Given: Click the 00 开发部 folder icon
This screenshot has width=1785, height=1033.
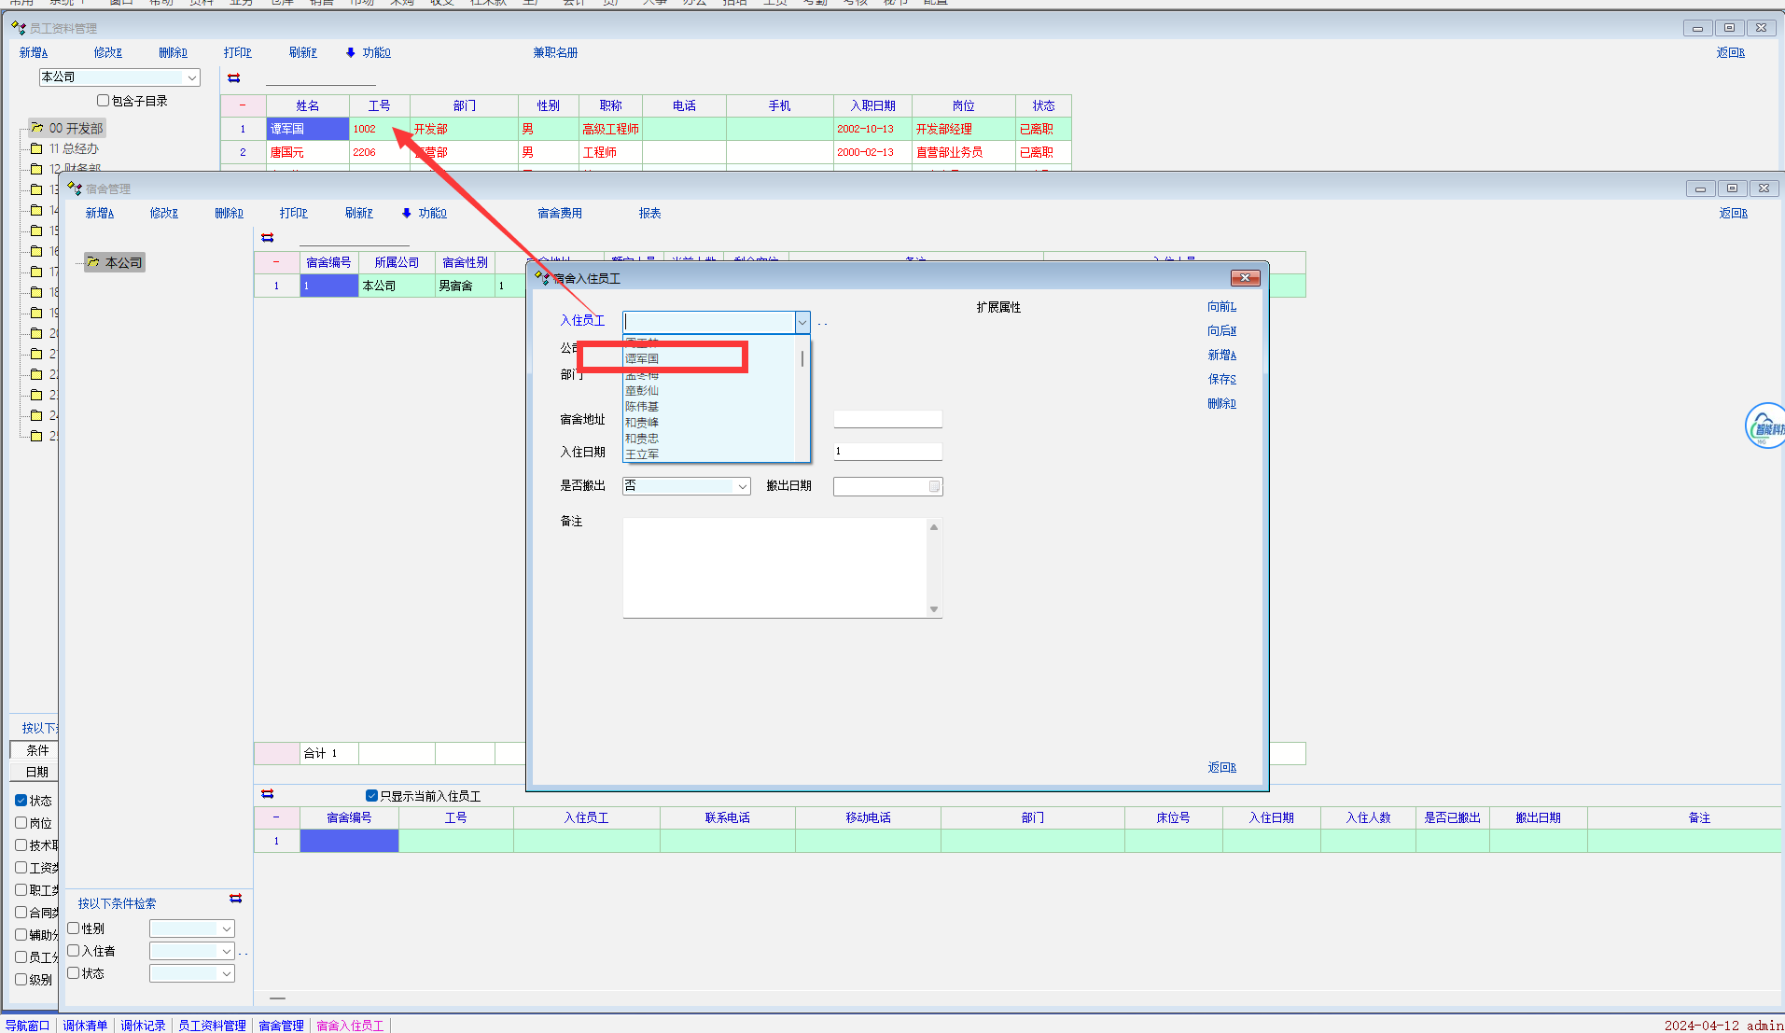Looking at the screenshot, I should (37, 128).
